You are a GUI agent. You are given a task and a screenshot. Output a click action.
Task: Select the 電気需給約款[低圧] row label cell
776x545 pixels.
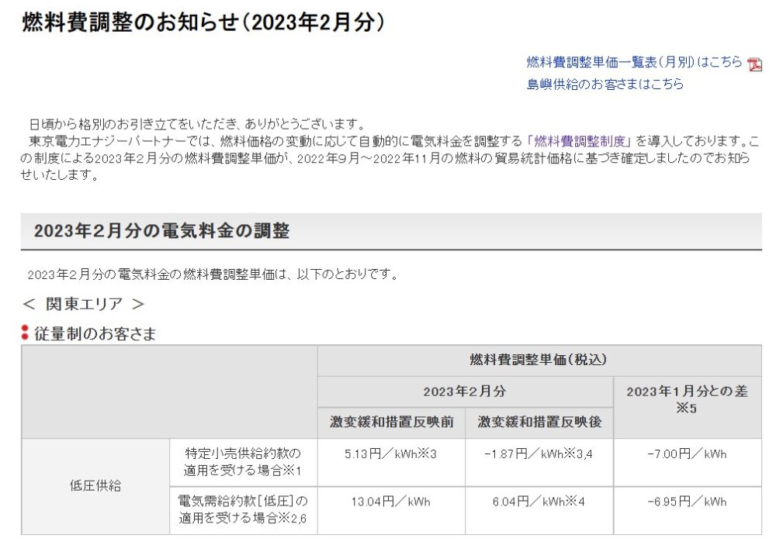pyautogui.click(x=243, y=509)
